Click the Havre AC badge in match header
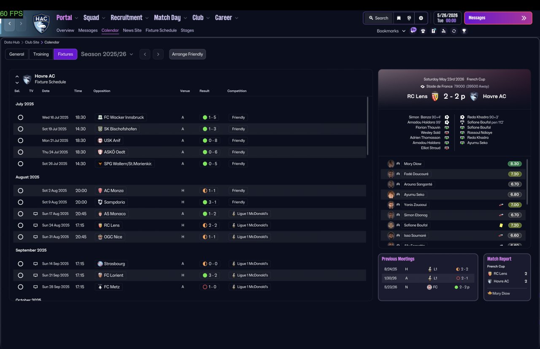Viewport: 540px width, 349px height. (x=474, y=96)
